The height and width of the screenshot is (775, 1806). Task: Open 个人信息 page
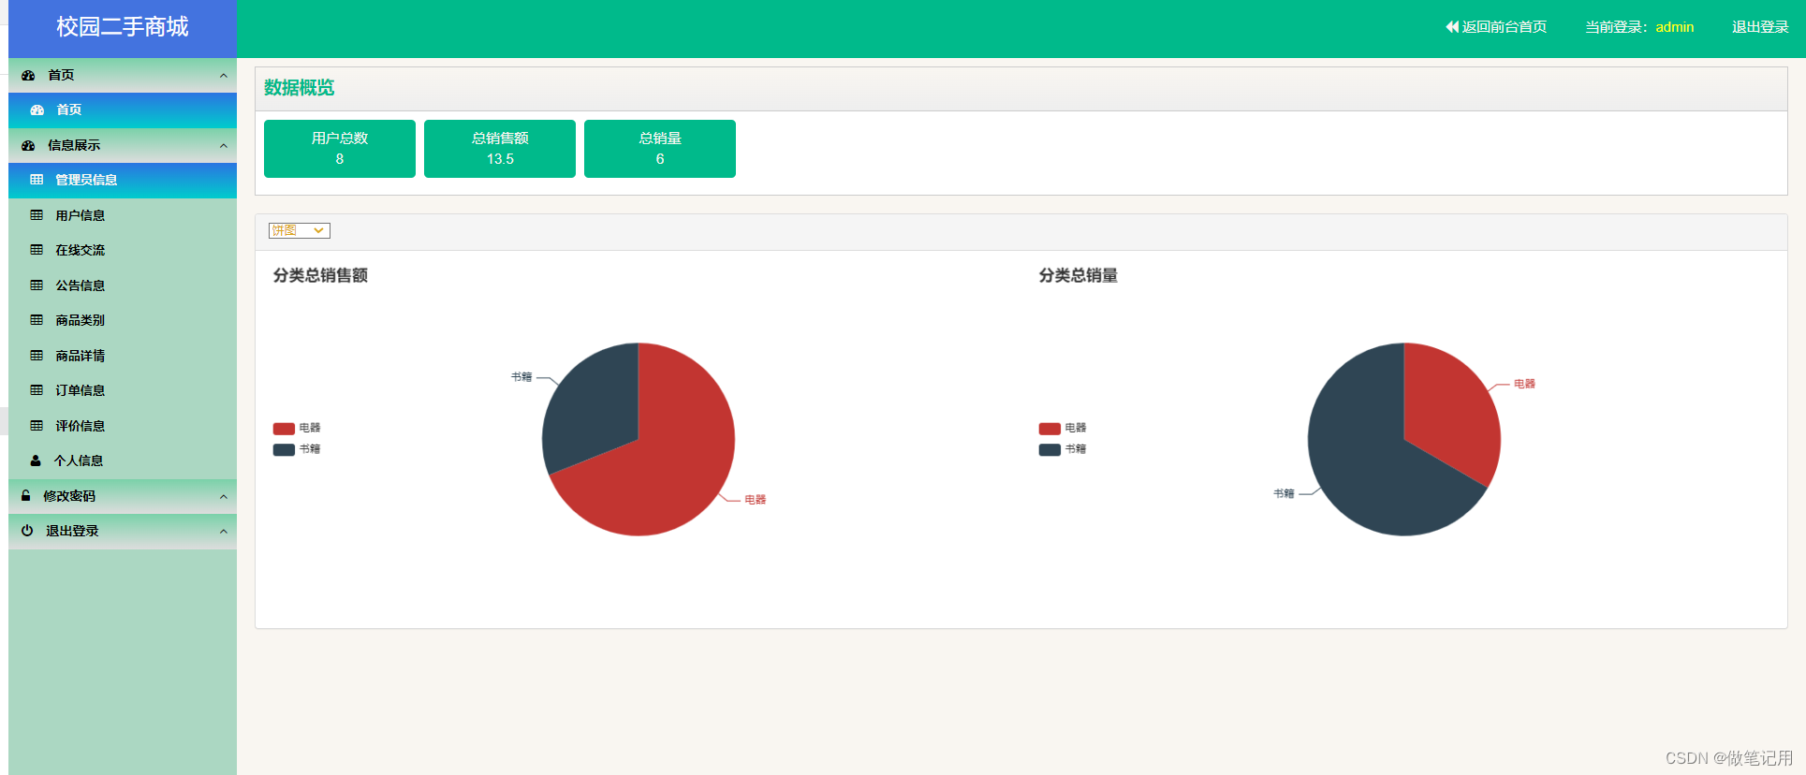[123, 461]
